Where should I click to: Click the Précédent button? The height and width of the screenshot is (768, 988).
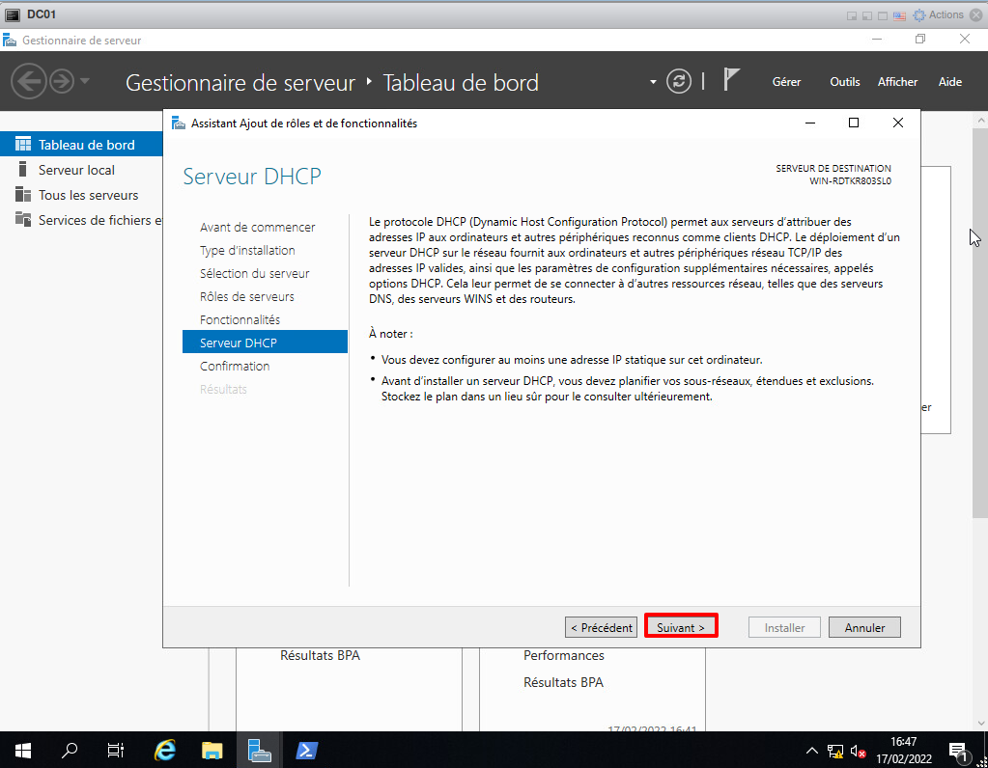pos(601,627)
